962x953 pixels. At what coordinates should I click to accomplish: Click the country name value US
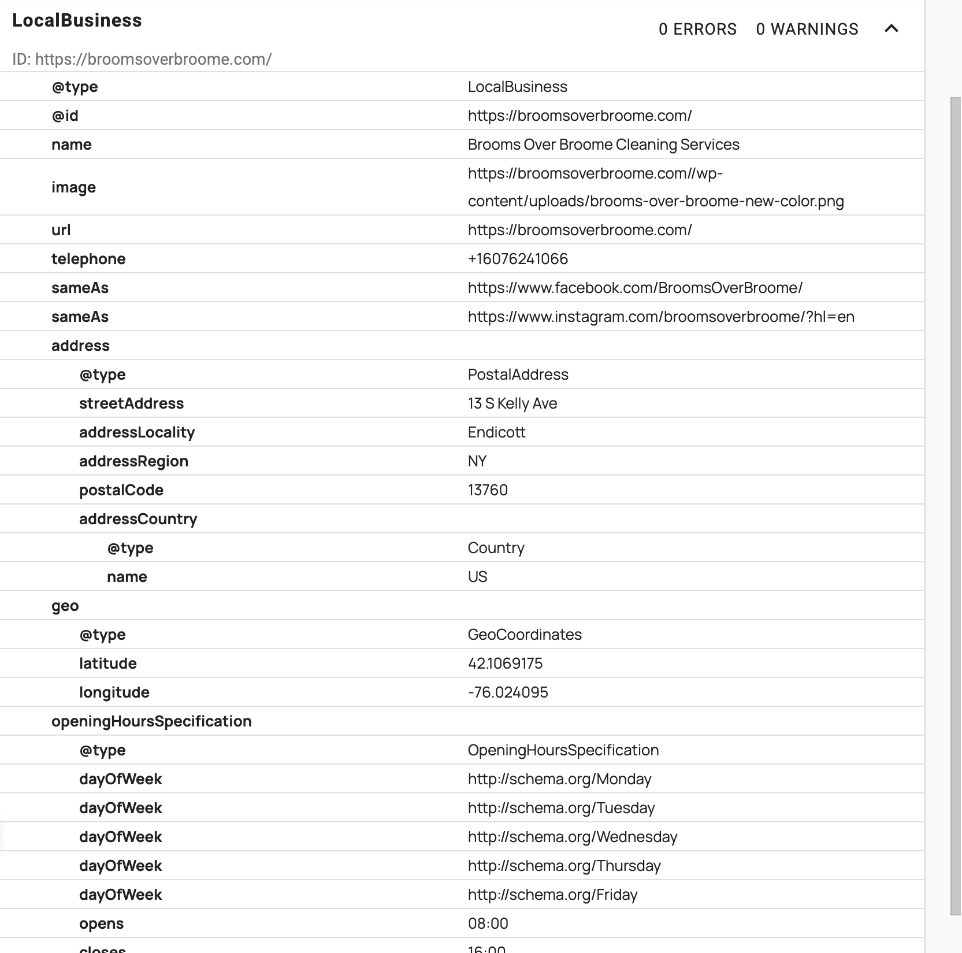pyautogui.click(x=477, y=577)
